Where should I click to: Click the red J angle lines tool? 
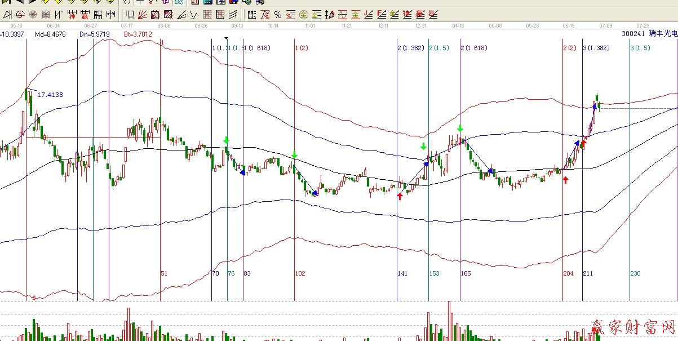point(368,15)
